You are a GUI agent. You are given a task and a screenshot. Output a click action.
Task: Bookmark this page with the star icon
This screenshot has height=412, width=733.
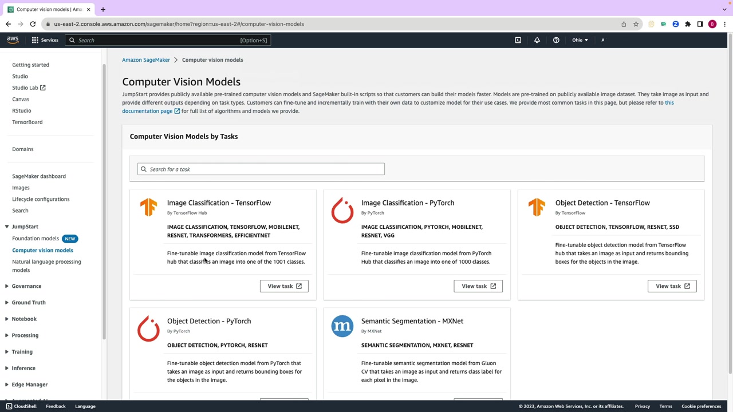click(636, 24)
